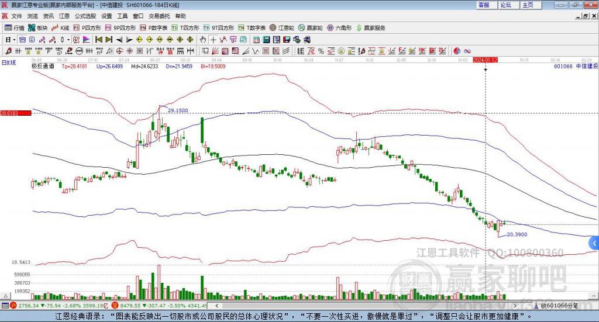Image resolution: width=599 pixels, height=322 pixels.
Task: Open the 帮助 menu
Action: coord(180,16)
